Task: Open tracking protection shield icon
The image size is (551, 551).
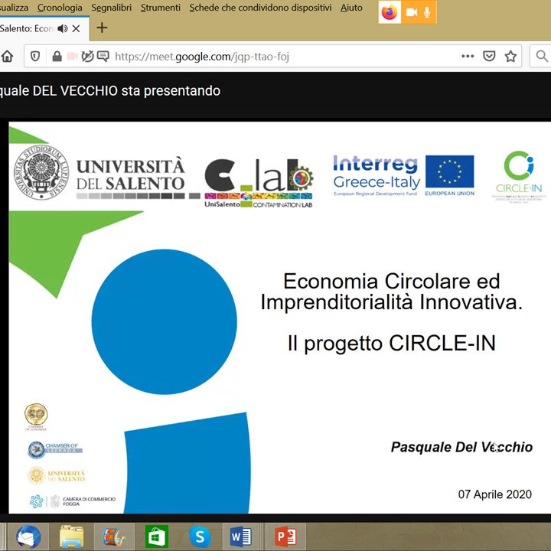Action: [35, 56]
